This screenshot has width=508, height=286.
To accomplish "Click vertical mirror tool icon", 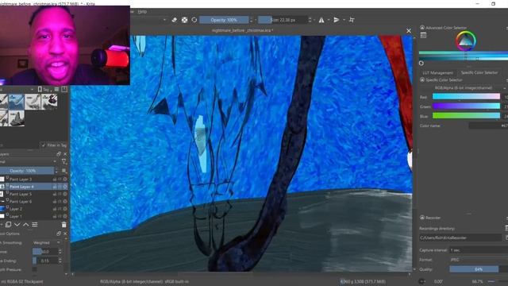I will [337, 20].
